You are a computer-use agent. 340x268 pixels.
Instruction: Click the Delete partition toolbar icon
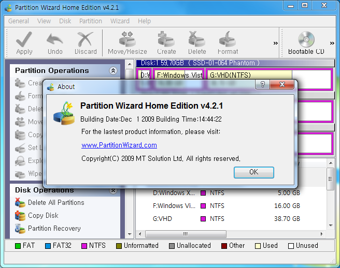click(x=196, y=39)
